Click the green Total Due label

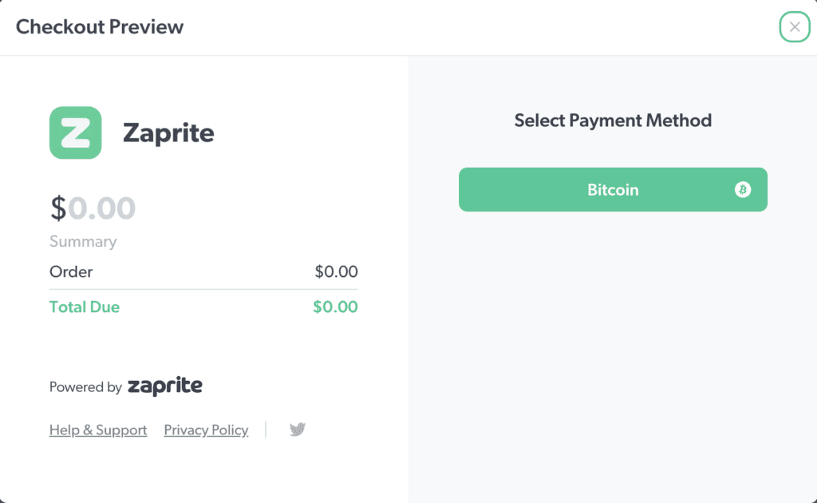point(85,307)
